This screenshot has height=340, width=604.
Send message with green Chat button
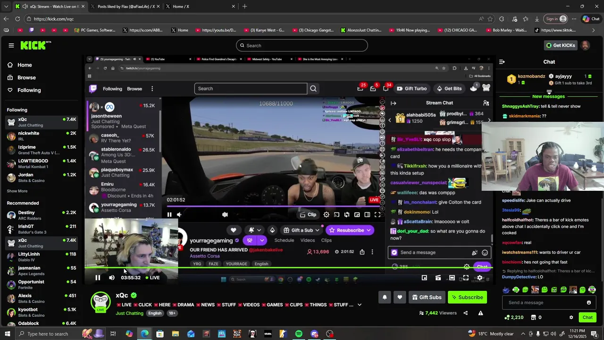click(587, 317)
